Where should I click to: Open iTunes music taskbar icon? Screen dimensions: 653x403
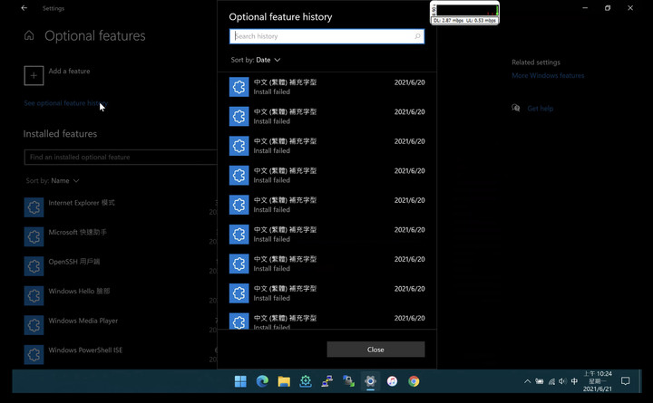[x=392, y=381]
